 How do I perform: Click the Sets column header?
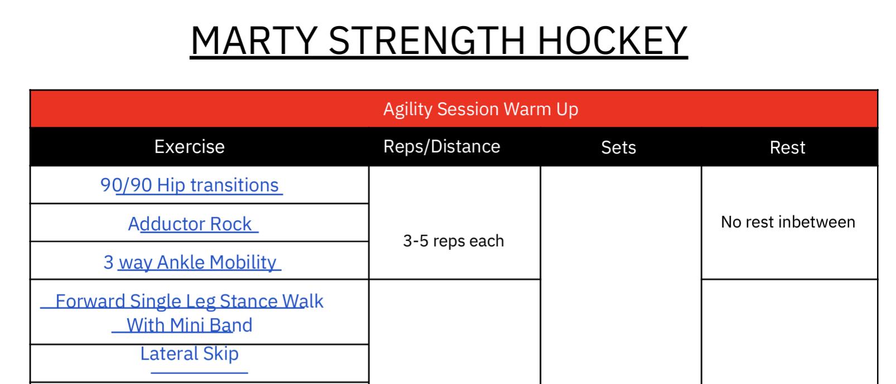coord(618,147)
